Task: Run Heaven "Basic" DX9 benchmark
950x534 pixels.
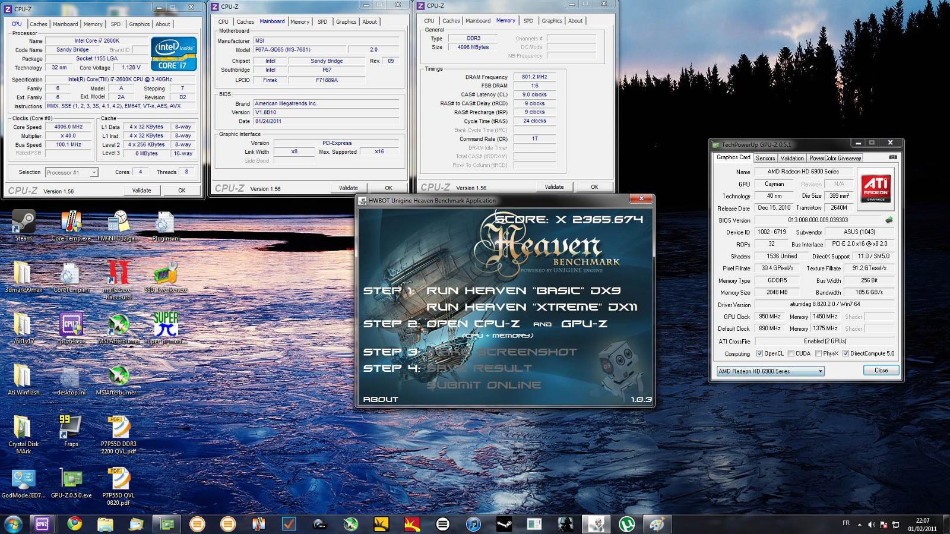Action: click(x=523, y=290)
